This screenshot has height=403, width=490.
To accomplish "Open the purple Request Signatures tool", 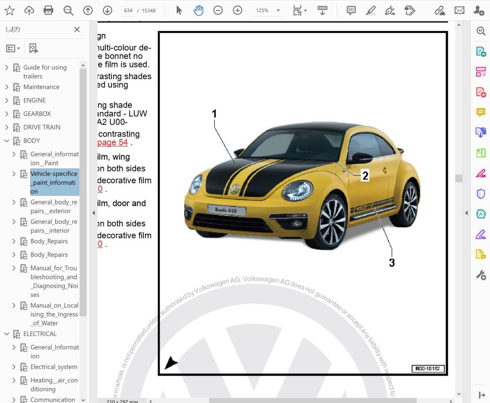I will [x=481, y=235].
